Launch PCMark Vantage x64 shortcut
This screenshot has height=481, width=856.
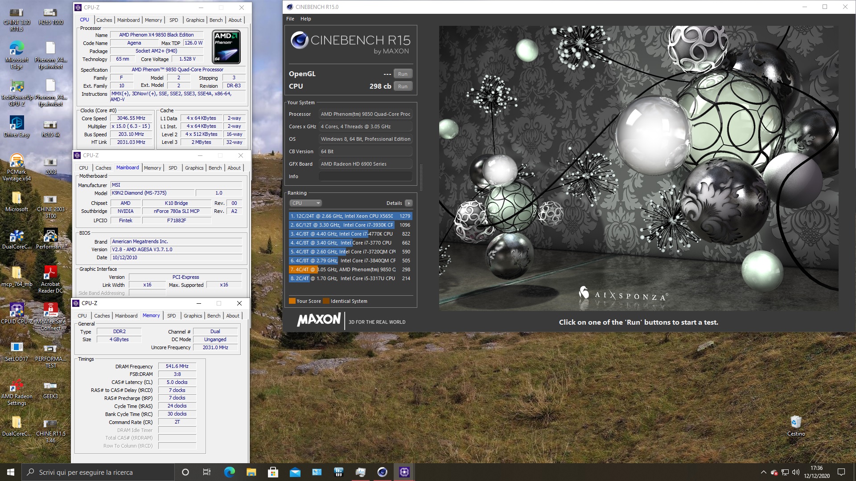coord(16,167)
